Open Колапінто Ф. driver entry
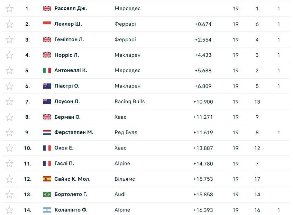This screenshot has width=293, height=215. pyautogui.click(x=71, y=210)
